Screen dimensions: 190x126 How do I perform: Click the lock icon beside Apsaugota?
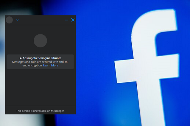point(21,58)
